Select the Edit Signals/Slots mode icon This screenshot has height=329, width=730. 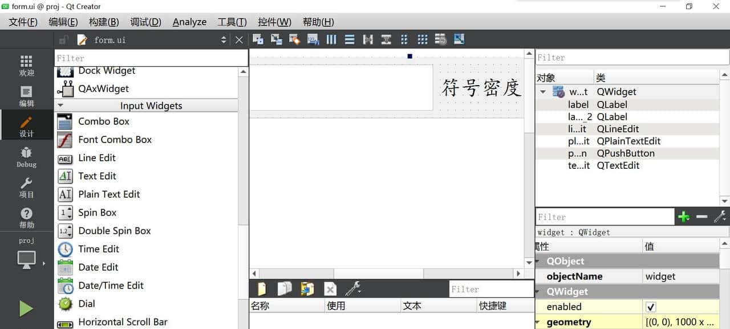click(x=276, y=39)
